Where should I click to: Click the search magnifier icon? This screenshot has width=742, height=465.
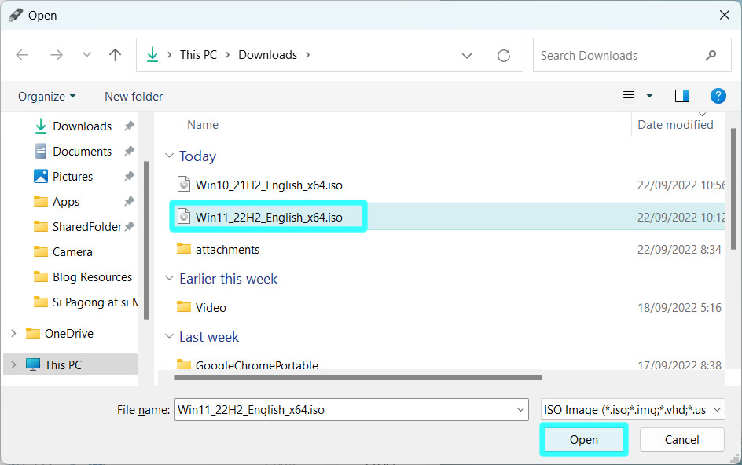pos(711,55)
